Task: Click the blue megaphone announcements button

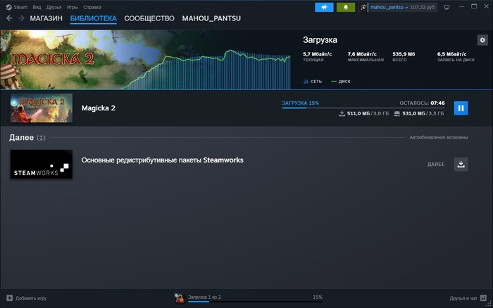Action: 324,7
